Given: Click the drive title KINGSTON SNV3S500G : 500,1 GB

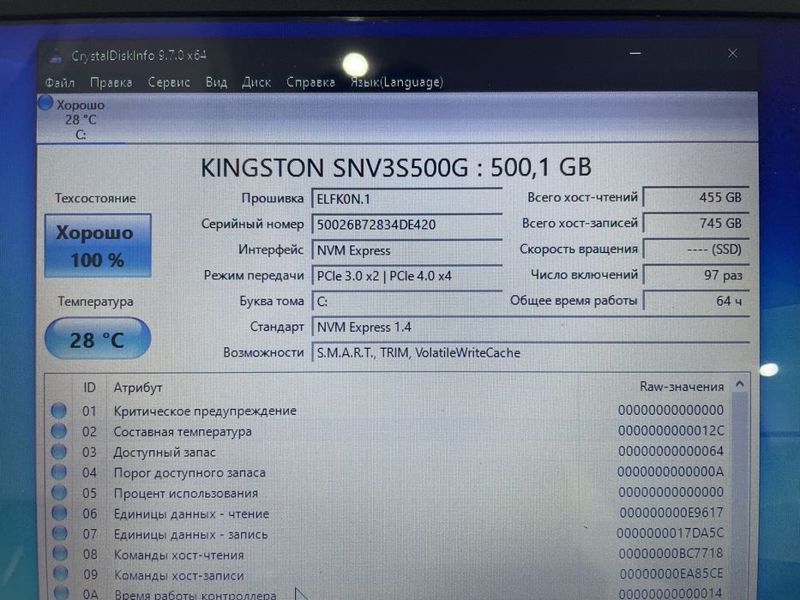Looking at the screenshot, I should tap(396, 167).
